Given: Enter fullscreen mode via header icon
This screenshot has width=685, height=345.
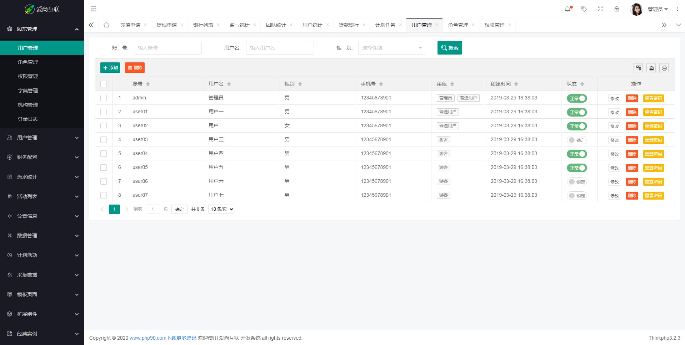Looking at the screenshot, I should pos(600,9).
